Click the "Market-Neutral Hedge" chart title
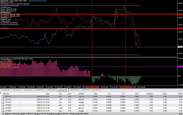 (x=38, y=1)
